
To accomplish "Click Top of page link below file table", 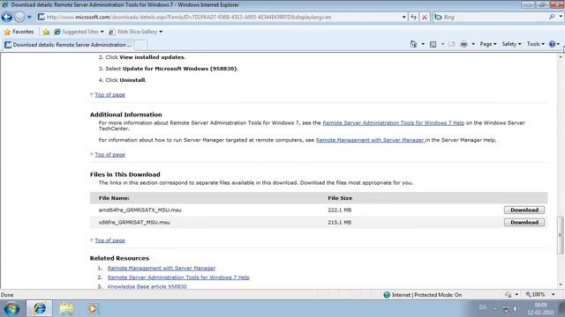I will 109,240.
